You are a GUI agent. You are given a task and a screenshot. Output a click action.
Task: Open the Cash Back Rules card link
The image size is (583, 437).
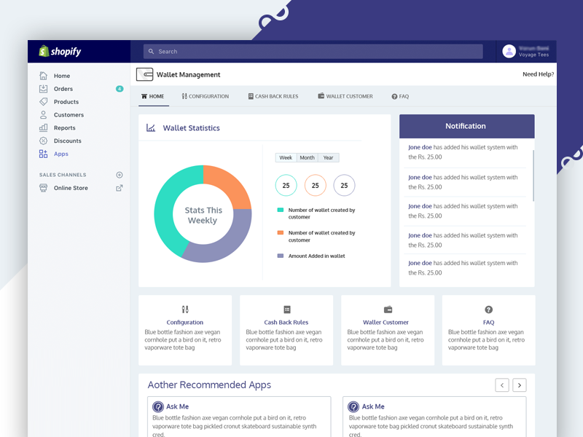[286, 322]
